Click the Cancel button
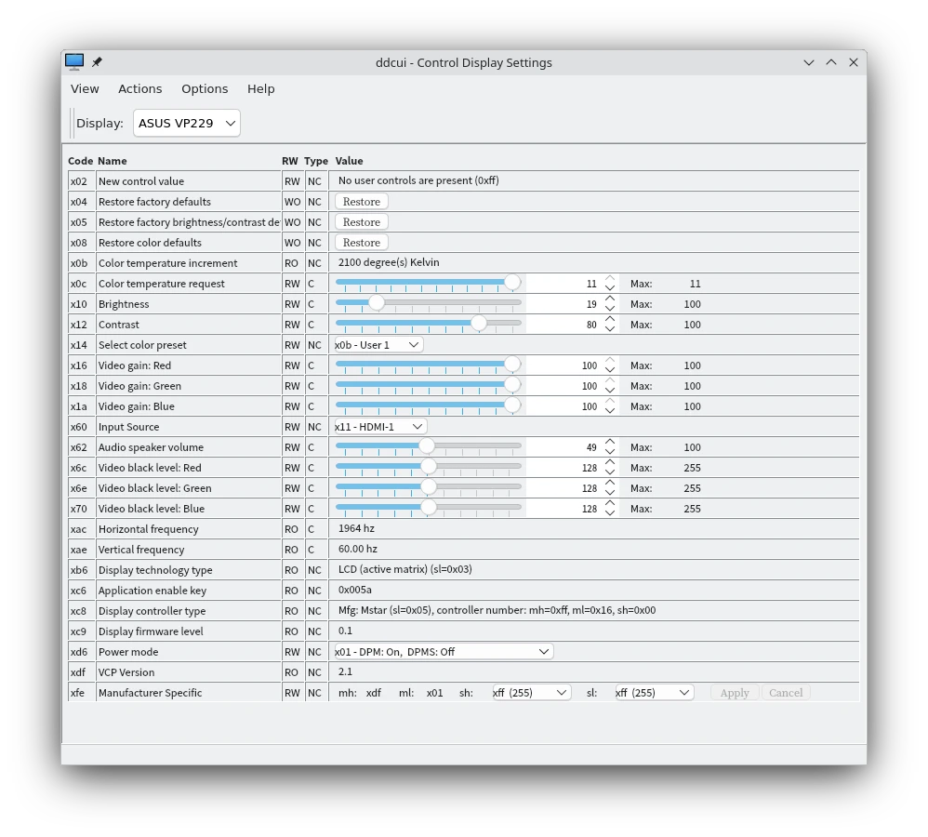 point(786,692)
